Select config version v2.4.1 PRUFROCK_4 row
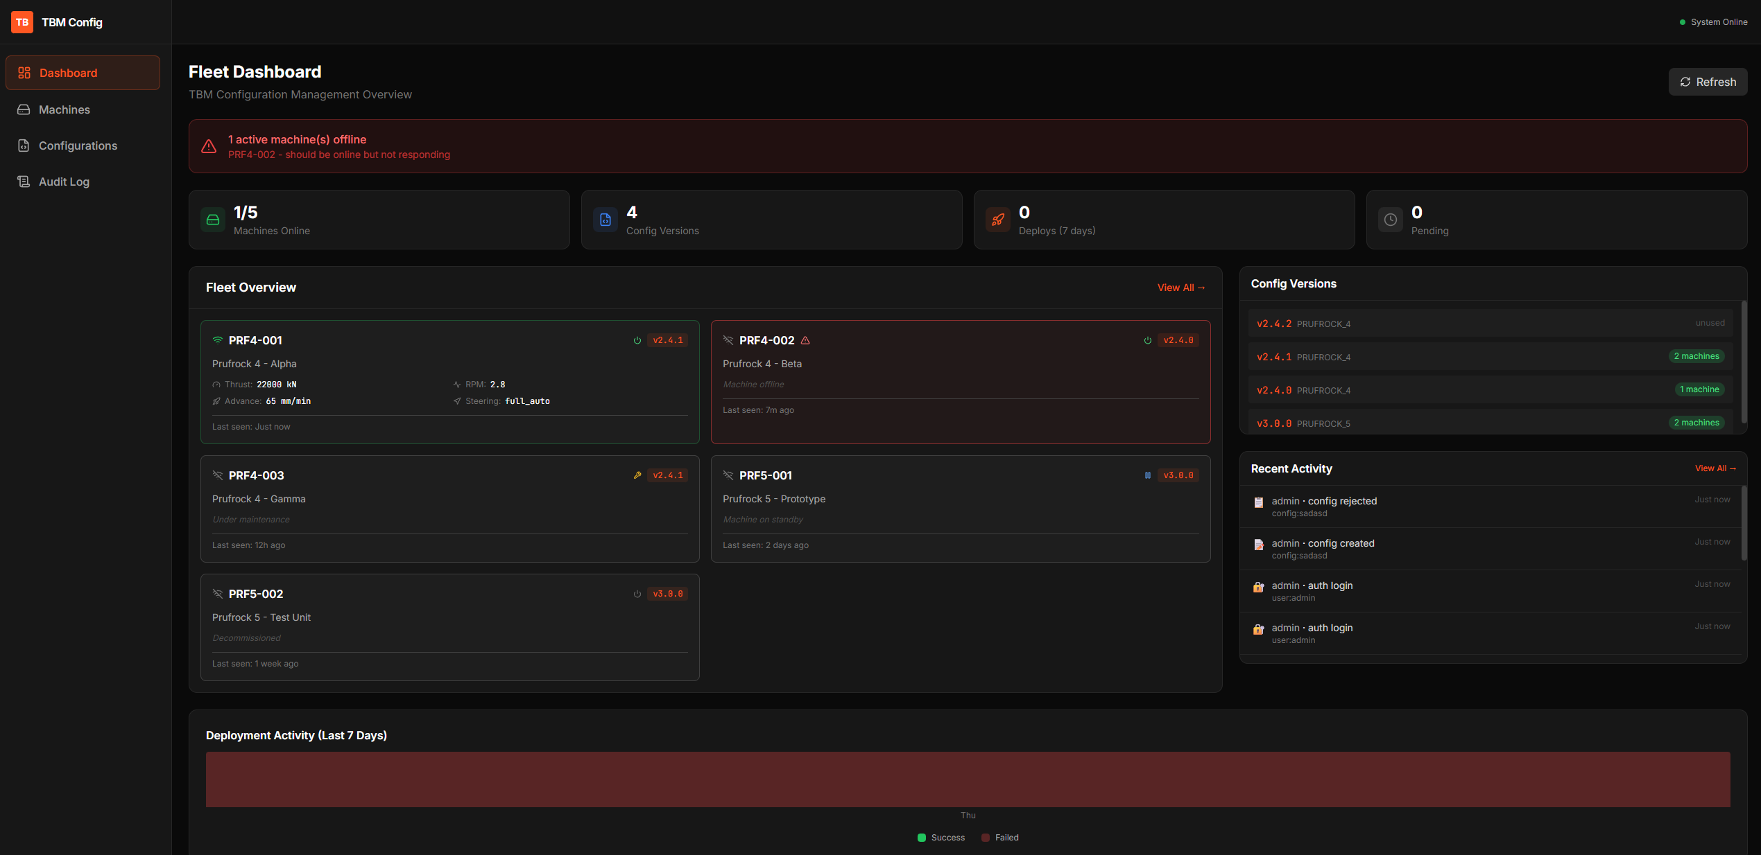The height and width of the screenshot is (855, 1761). pos(1490,357)
